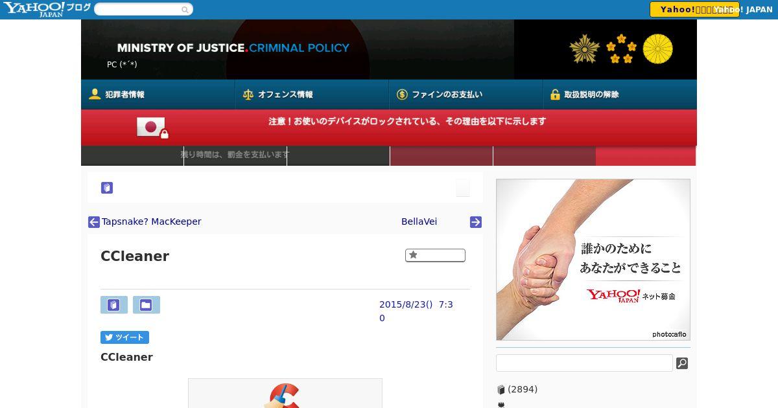
Task: Click the person icon beside 犯罪者情報
Action: point(95,95)
